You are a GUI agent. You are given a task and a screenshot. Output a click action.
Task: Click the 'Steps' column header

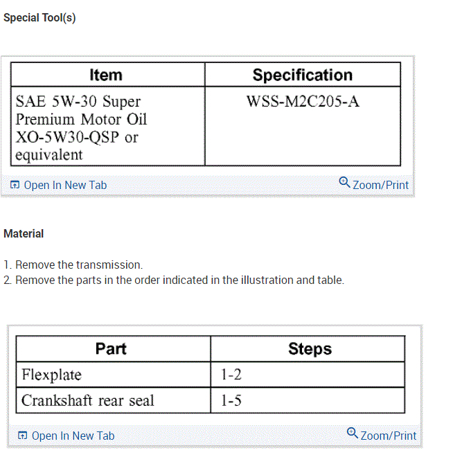310,349
